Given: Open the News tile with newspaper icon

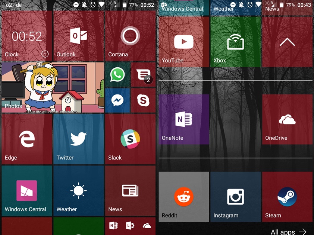Looking at the screenshot, I should click(x=131, y=191).
